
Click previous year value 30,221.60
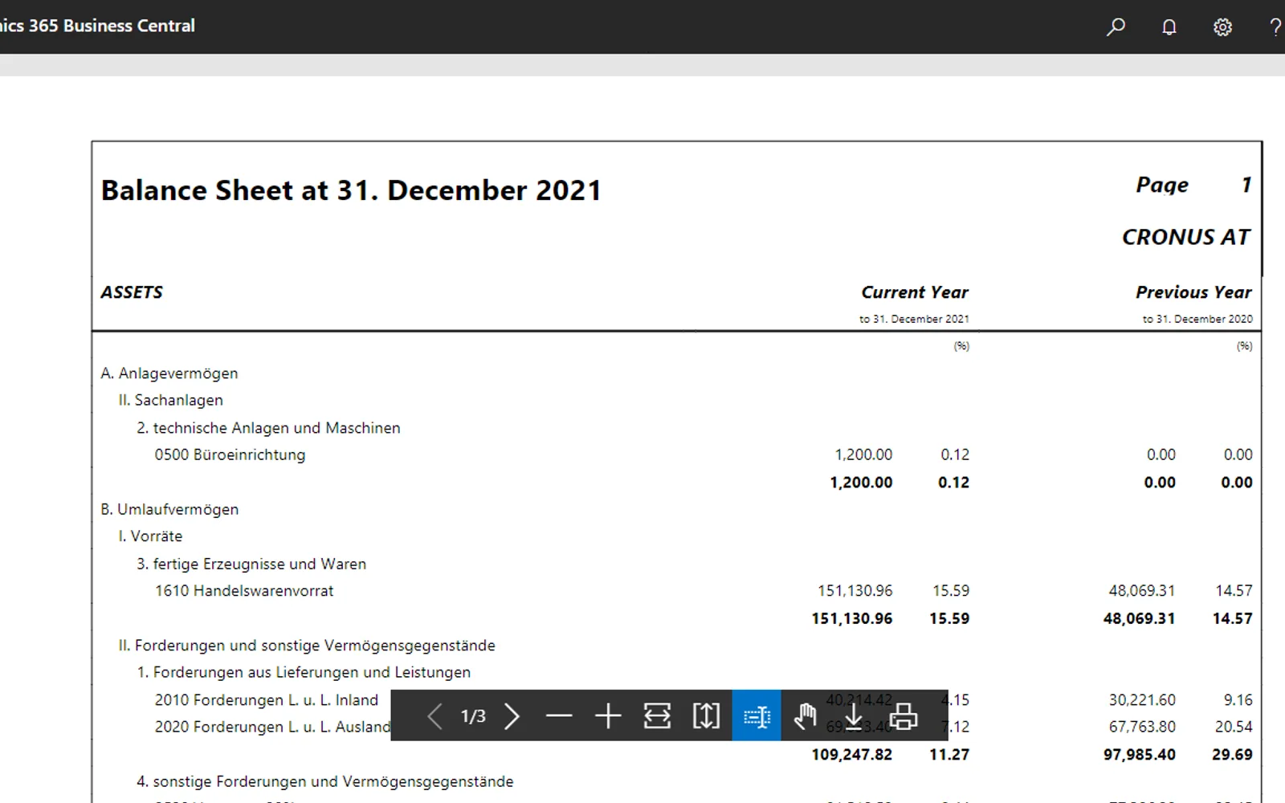click(1142, 700)
